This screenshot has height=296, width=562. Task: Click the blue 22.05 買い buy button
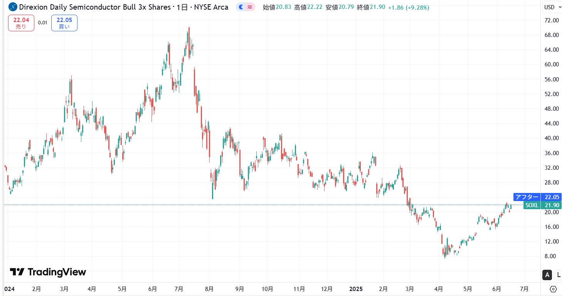point(64,23)
